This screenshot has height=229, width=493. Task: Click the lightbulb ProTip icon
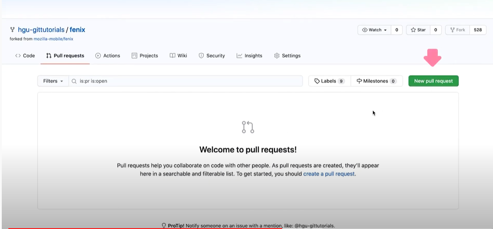pos(163,225)
